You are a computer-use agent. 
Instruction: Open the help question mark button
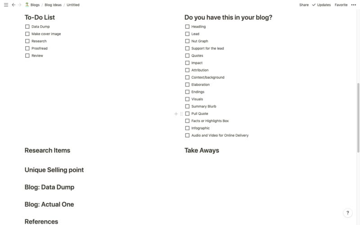[347, 213]
